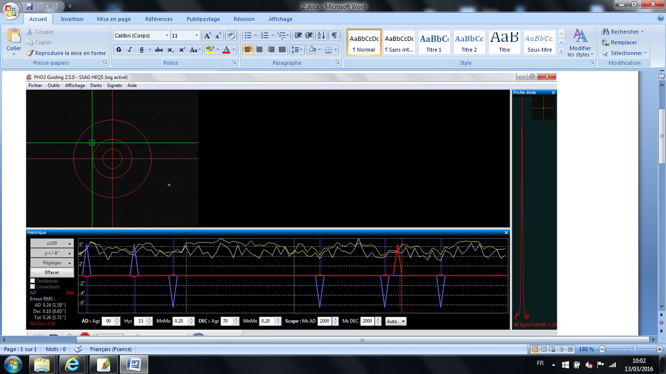Apply the Titre 1 style
The height and width of the screenshot is (374, 666).
434,42
